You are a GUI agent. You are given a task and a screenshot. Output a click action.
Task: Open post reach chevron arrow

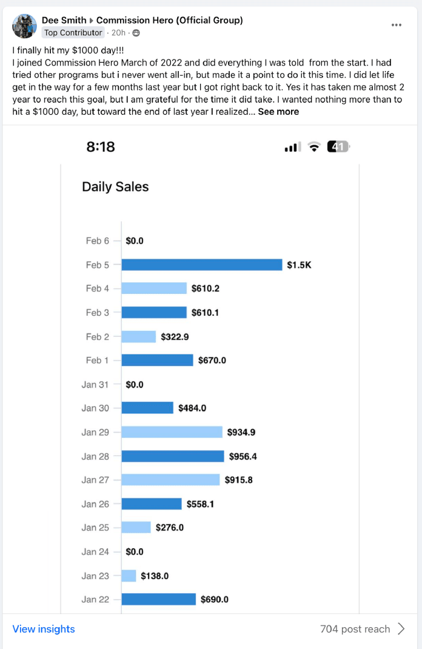(401, 629)
